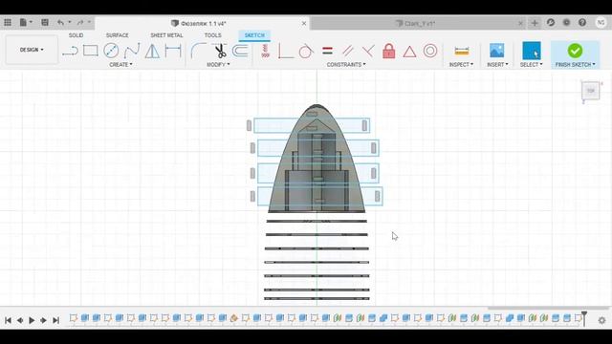Viewport: 612px width, 344px height.
Task: Click the Save icon
Action: [45, 23]
